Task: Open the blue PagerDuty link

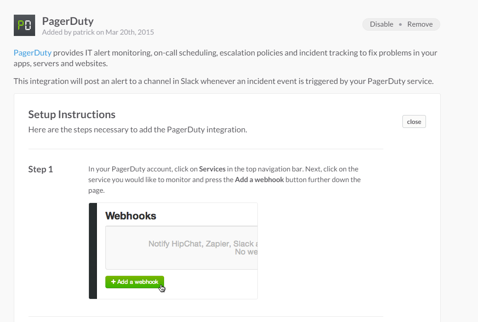Action: (x=32, y=53)
